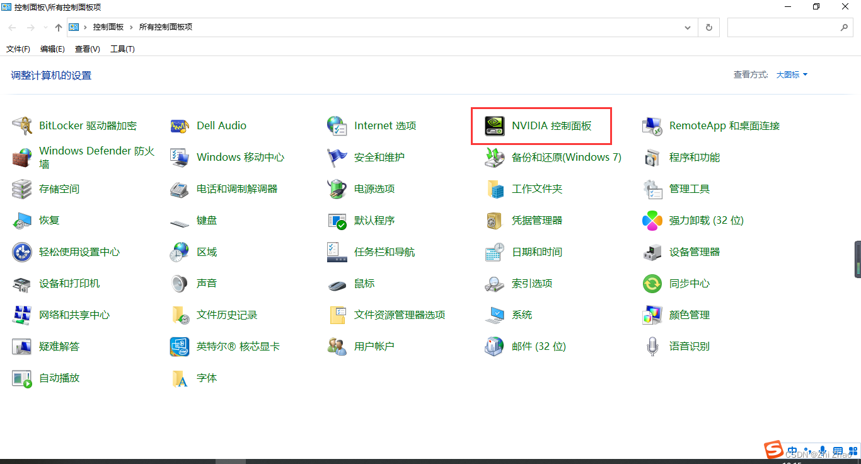Click the 语音识别 link

click(x=690, y=346)
